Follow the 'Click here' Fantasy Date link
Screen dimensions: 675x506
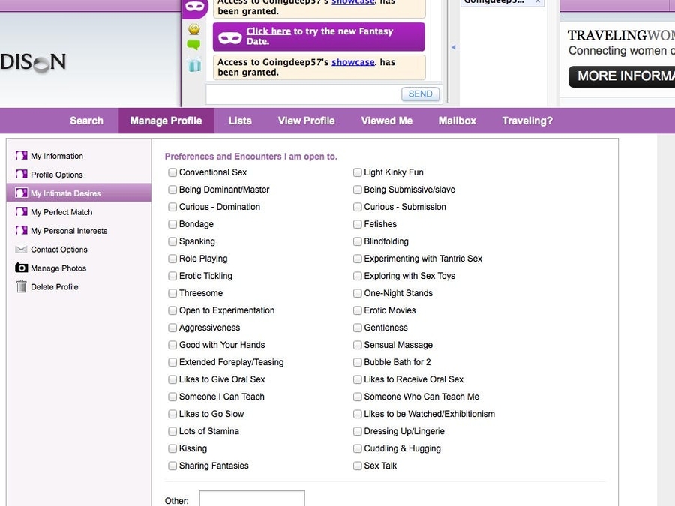pyautogui.click(x=268, y=31)
